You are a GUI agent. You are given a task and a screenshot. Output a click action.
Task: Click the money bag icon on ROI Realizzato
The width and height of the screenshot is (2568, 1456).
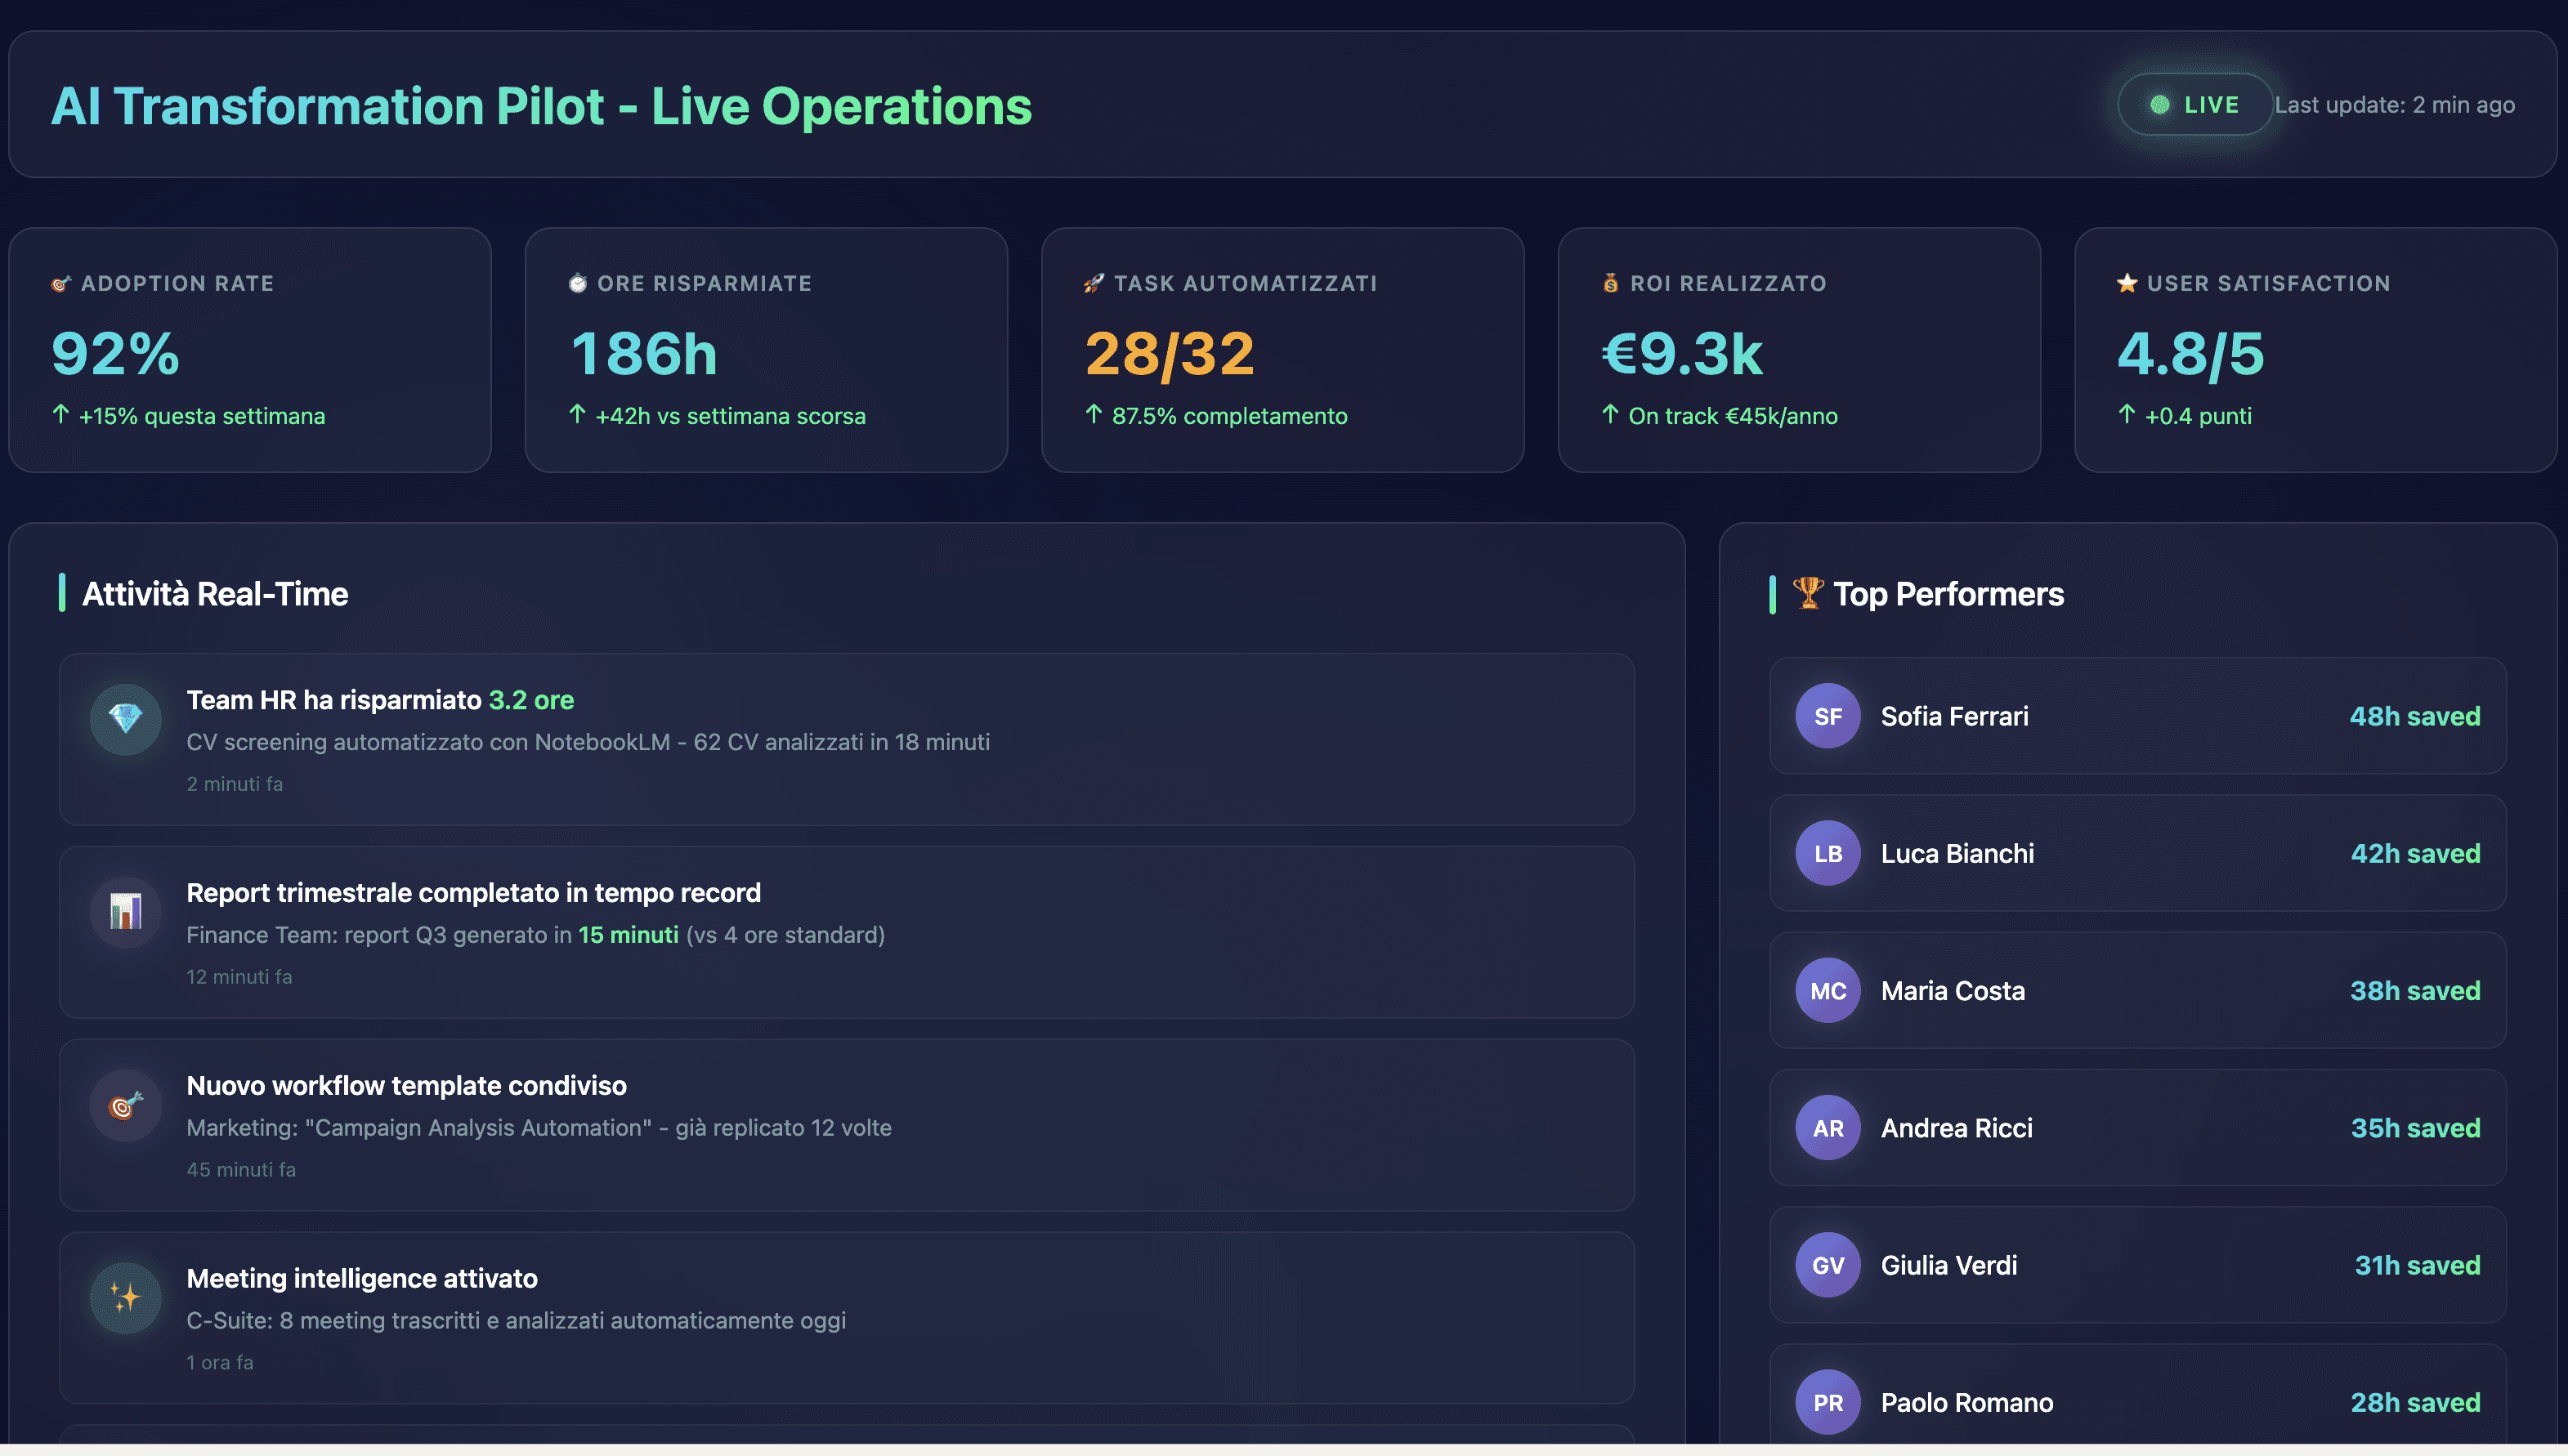[x=1610, y=283]
